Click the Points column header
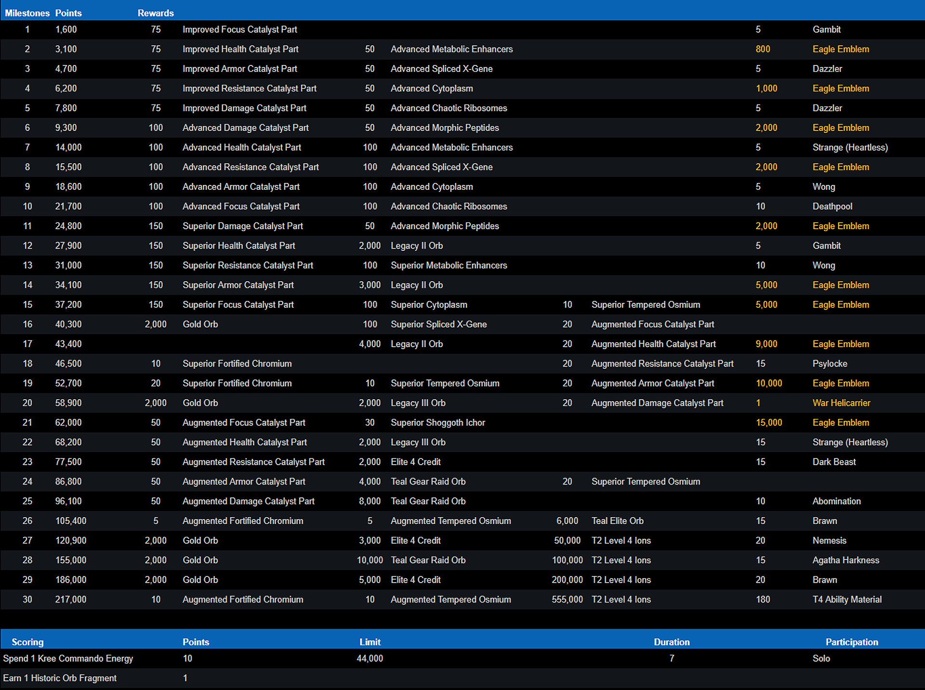This screenshot has height=690, width=925. [x=68, y=13]
